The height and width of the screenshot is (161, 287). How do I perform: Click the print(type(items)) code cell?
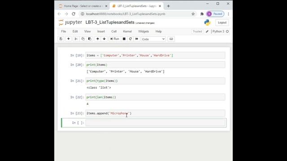pos(155,80)
